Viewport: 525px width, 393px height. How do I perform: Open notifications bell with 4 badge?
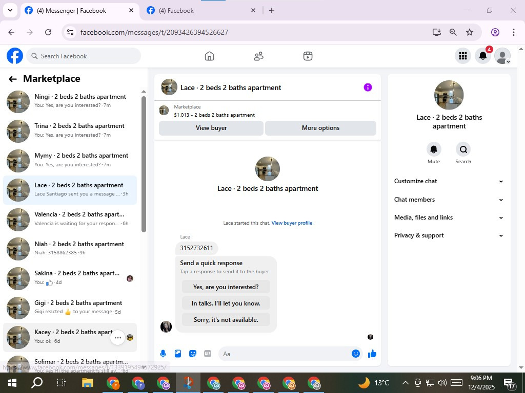click(483, 56)
